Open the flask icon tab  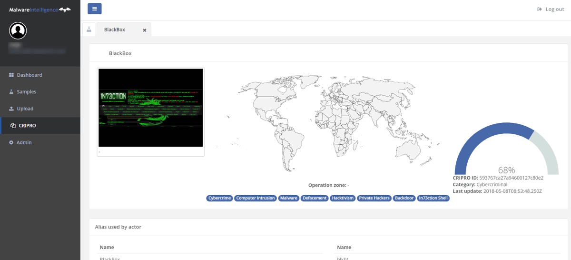[x=89, y=30]
